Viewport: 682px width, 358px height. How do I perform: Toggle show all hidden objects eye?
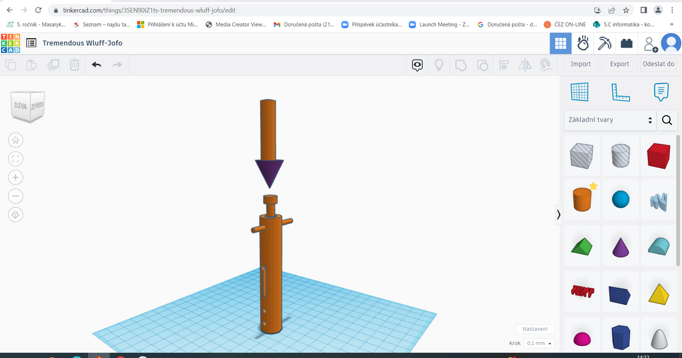pyautogui.click(x=418, y=65)
